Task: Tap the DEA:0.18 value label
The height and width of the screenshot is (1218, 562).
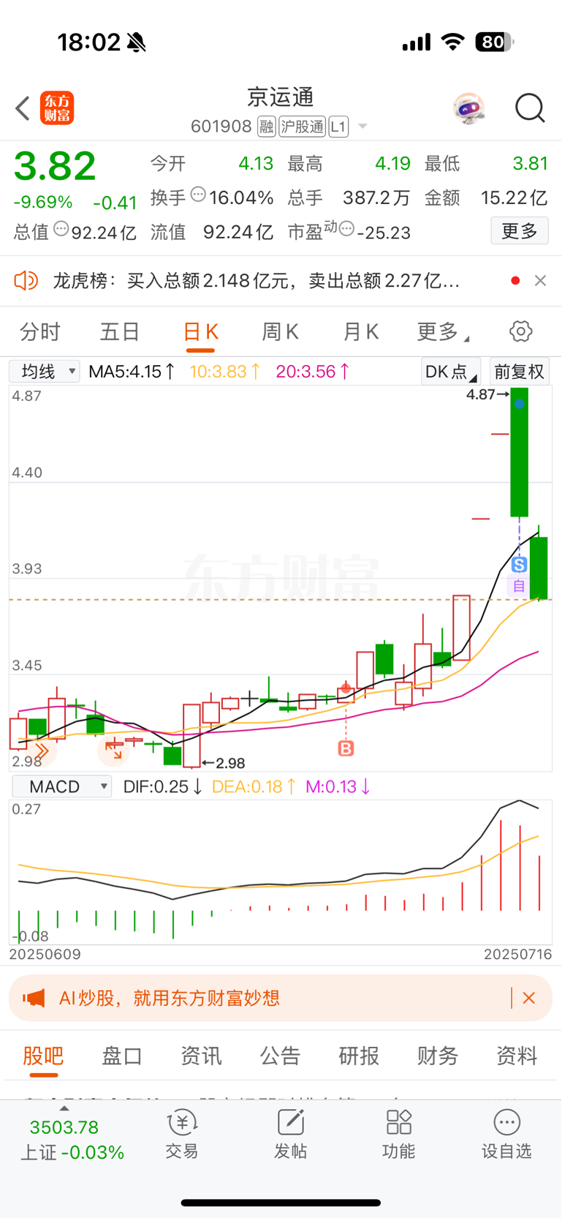Action: [254, 786]
